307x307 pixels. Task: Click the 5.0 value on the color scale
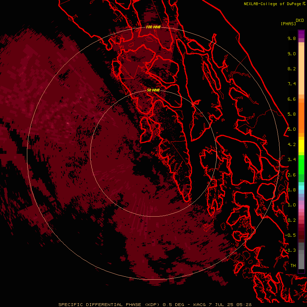point(292,129)
